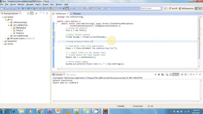
Task: Collapse the Sample project node
Action: pyautogui.click(x=3, y=17)
